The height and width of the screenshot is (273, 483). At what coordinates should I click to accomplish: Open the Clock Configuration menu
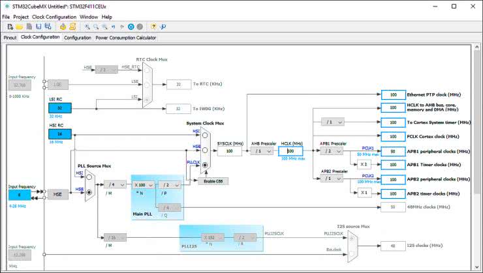pyautogui.click(x=54, y=16)
